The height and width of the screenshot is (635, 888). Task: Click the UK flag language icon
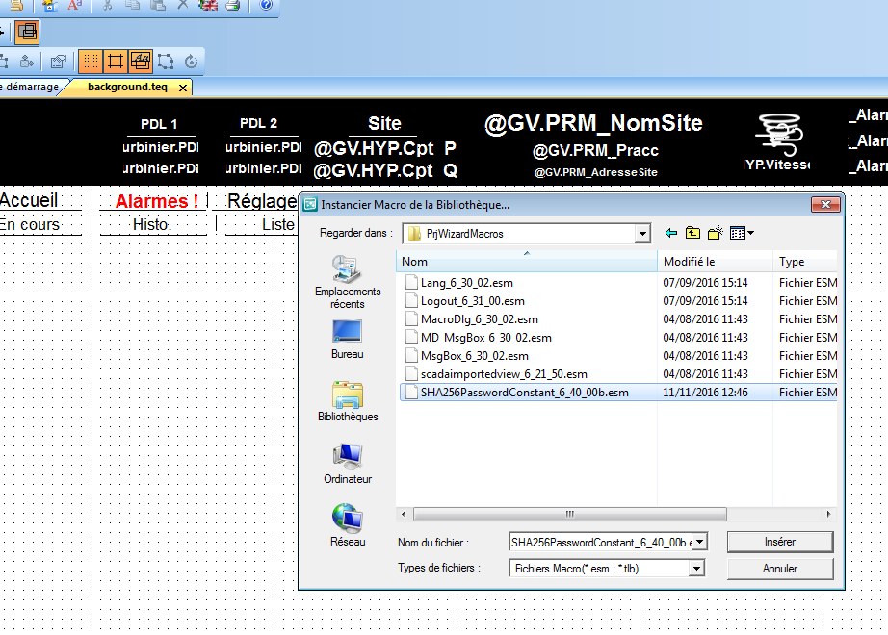coord(208,5)
